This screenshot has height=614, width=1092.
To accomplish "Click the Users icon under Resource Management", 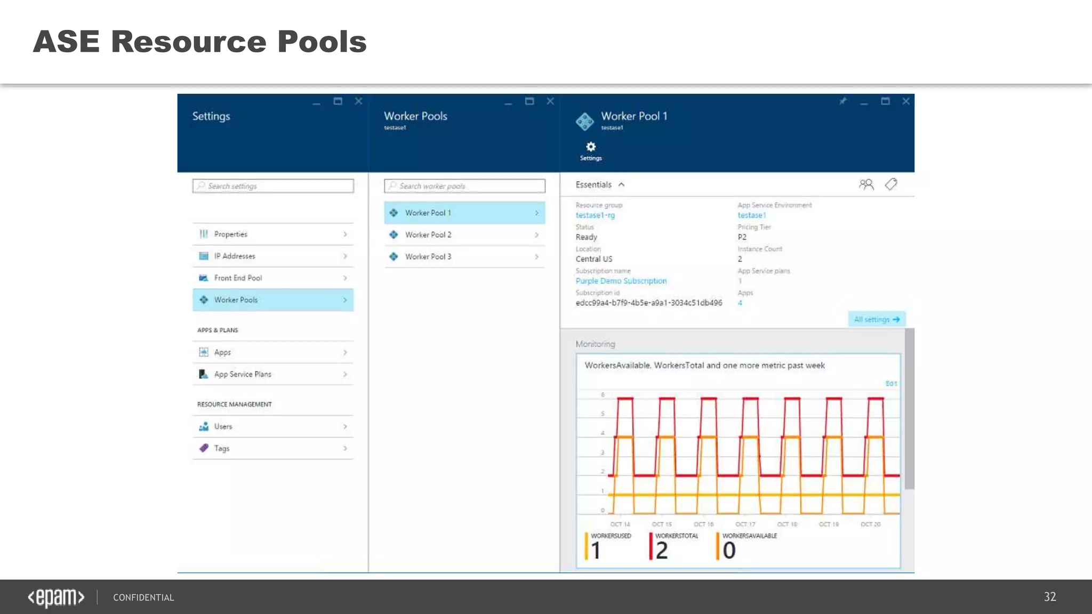I will (x=203, y=426).
